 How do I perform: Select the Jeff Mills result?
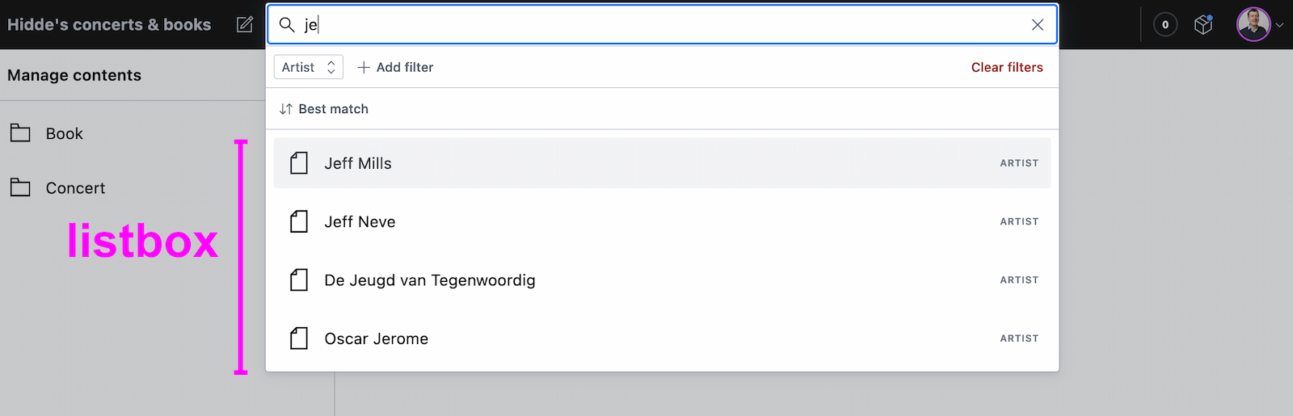(x=358, y=163)
